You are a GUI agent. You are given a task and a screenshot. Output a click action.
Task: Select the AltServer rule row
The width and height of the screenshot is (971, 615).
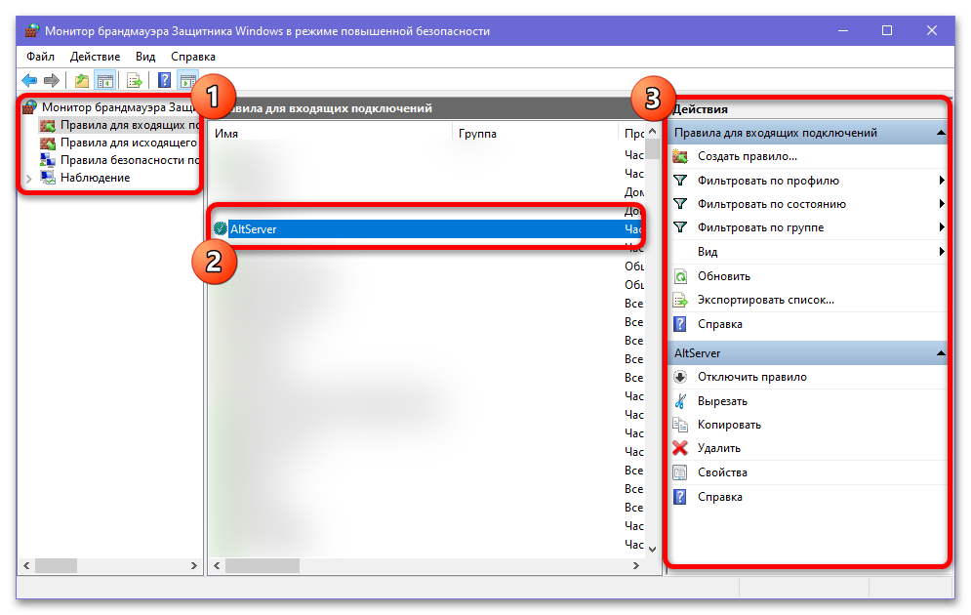tap(427, 229)
